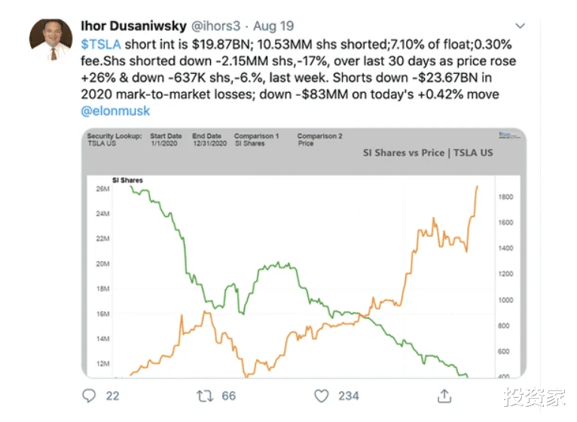Image resolution: width=577 pixels, height=422 pixels.
Task: Click the 22 replies count
Action: coord(112,396)
